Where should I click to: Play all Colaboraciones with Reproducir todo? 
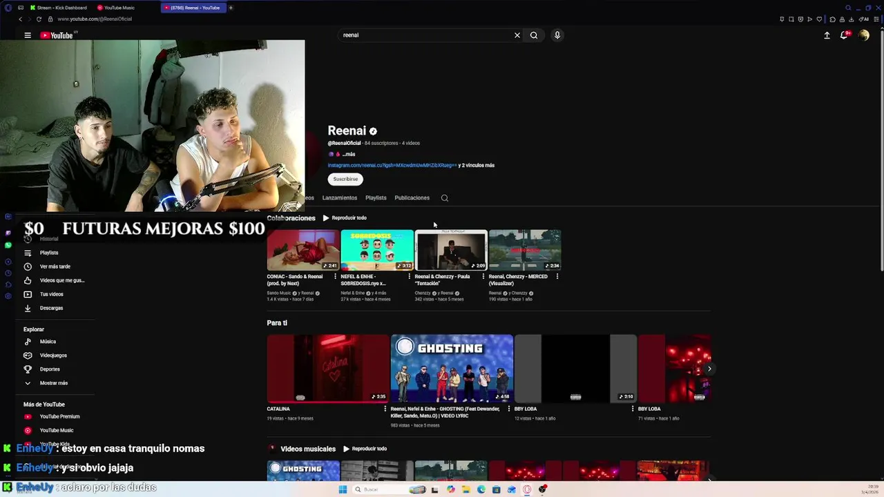pos(345,218)
